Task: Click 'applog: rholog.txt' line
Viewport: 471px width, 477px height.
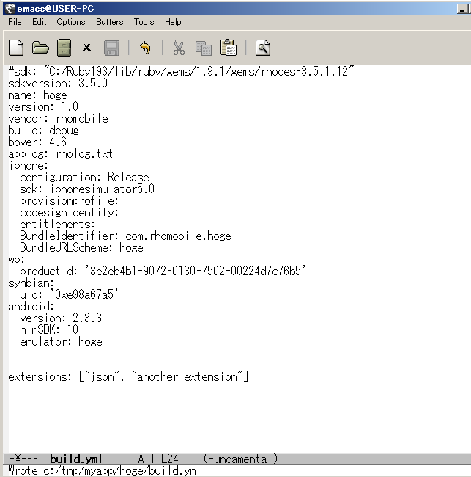Action: pos(60,153)
